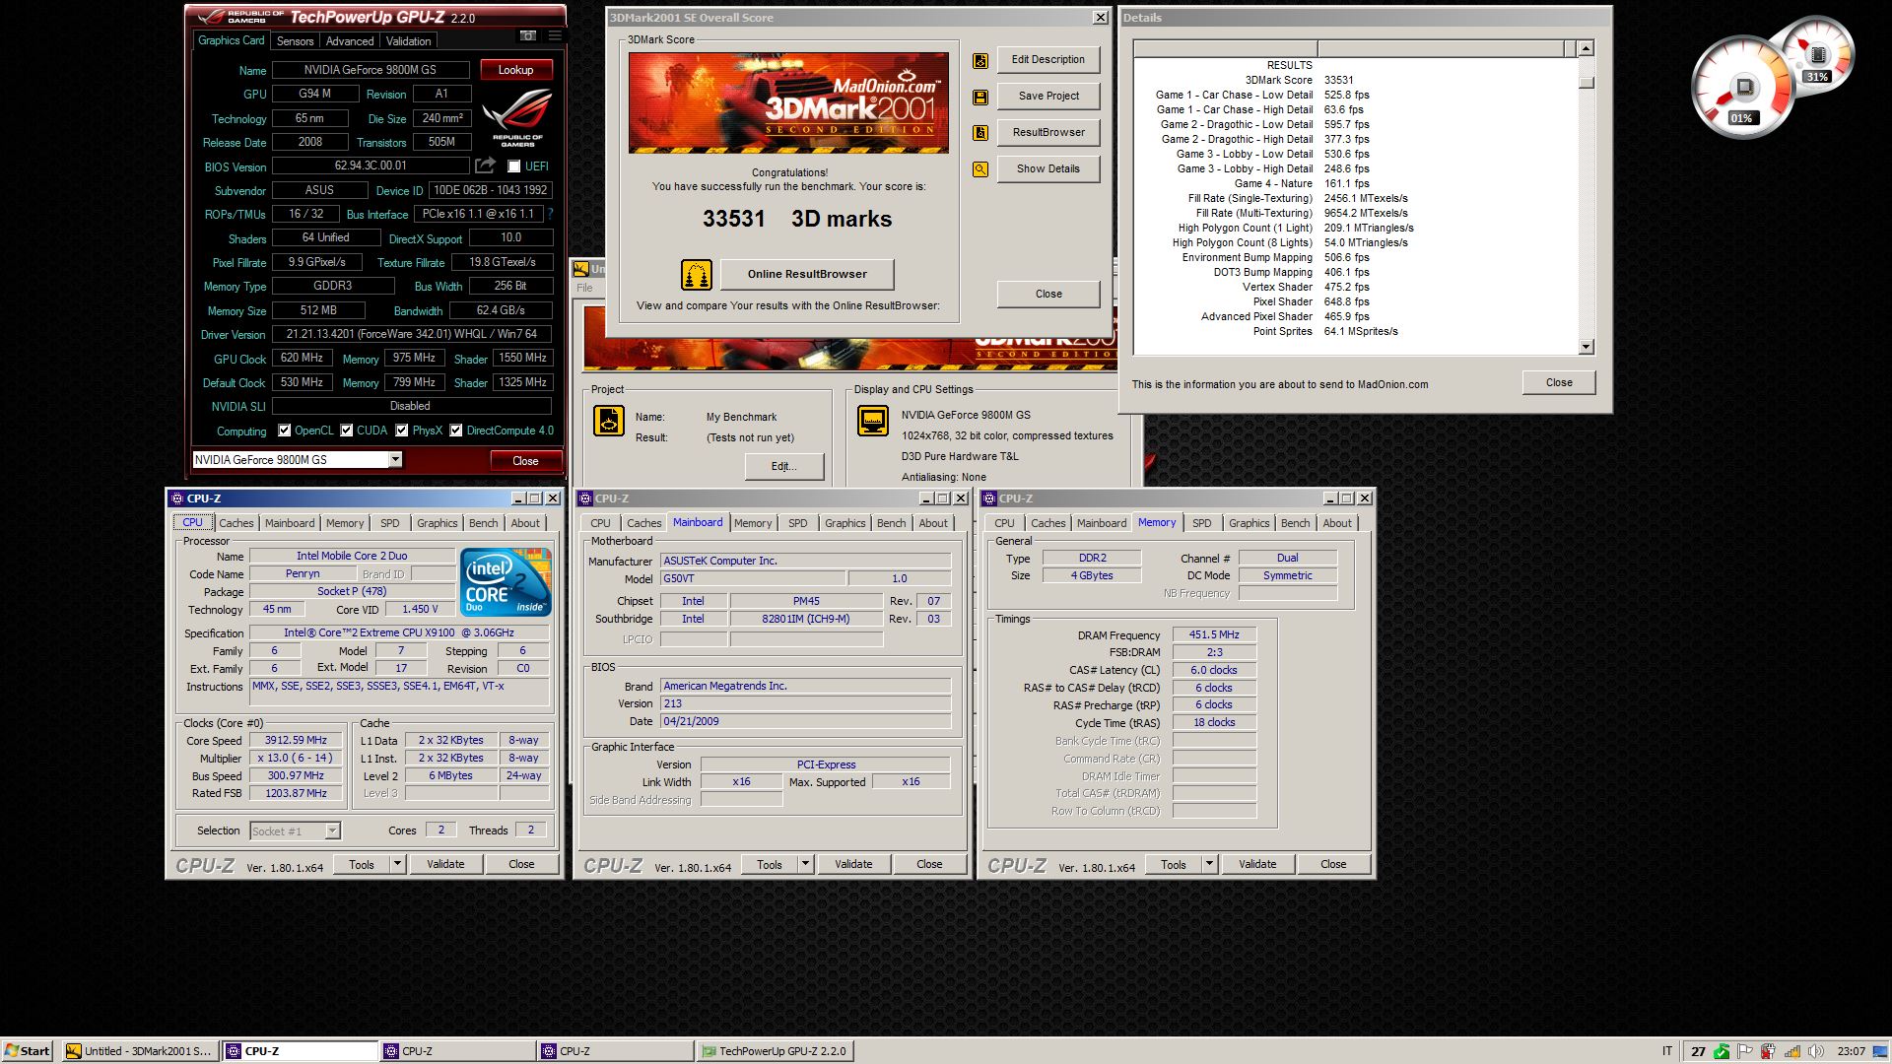Click the Core Speed value 3912.59 MHz
Image resolution: width=1892 pixels, height=1064 pixels.
coord(296,741)
